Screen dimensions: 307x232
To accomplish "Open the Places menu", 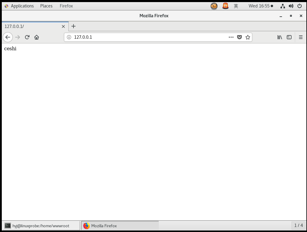I will 46,6.
